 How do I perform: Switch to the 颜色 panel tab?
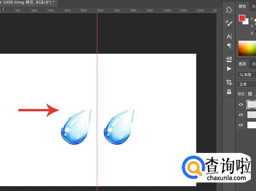pos(242,6)
